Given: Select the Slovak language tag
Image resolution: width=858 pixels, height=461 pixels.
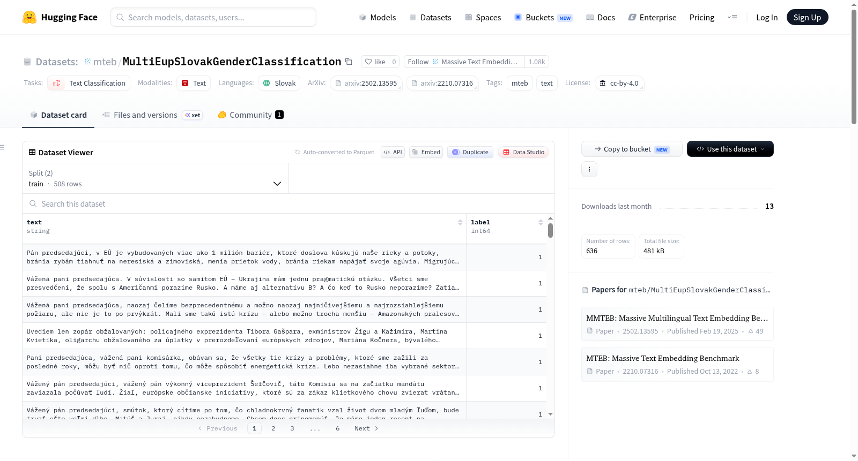Looking at the screenshot, I should 279,83.
